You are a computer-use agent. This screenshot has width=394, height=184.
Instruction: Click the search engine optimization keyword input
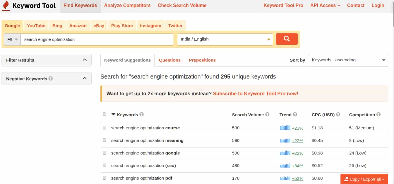(x=97, y=39)
